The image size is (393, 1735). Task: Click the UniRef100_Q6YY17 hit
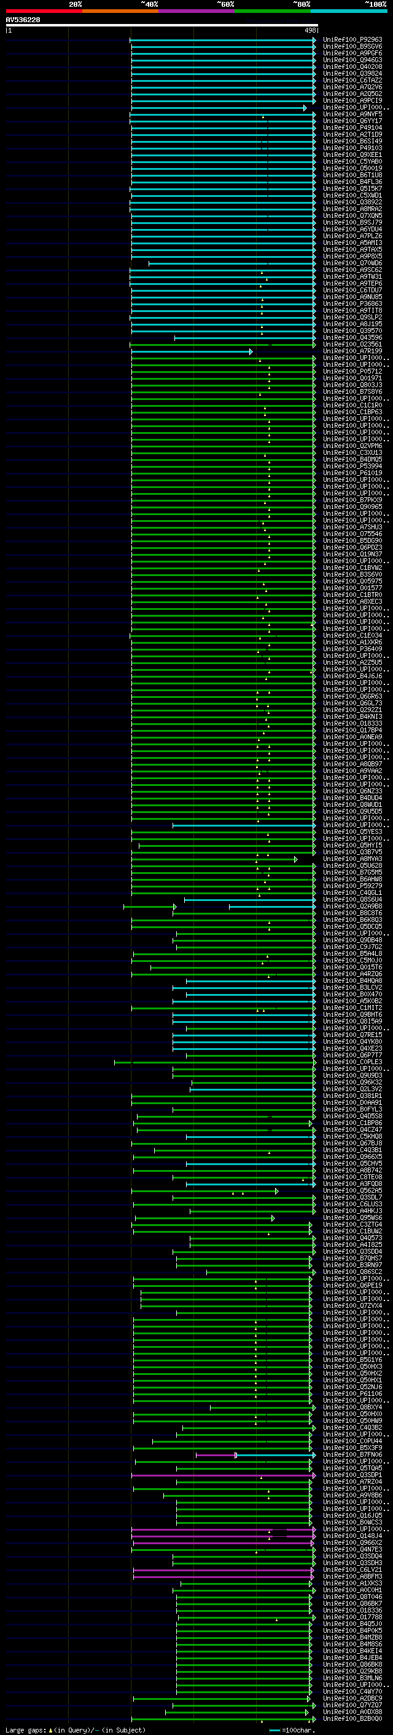tap(352, 121)
